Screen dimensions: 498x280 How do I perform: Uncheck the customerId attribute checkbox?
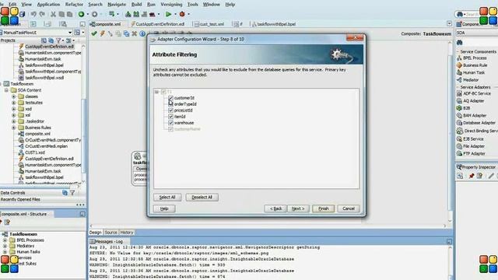coord(170,98)
